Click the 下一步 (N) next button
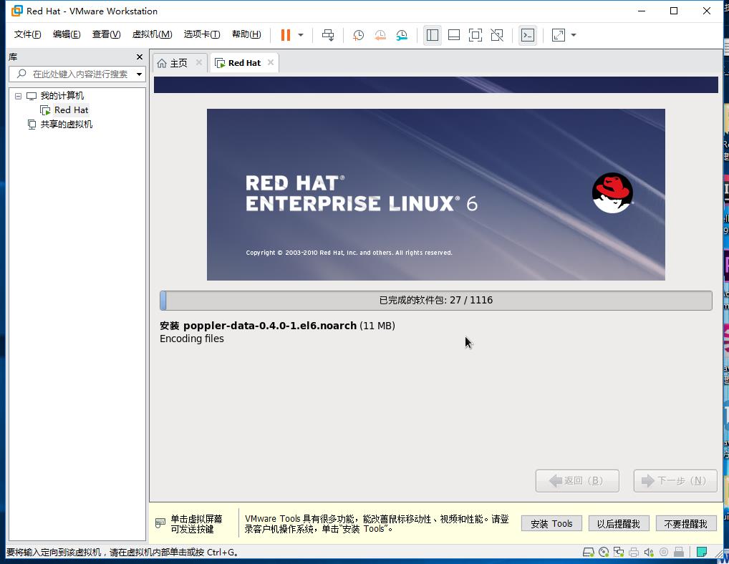Screen dimensions: 729x564 point(675,480)
